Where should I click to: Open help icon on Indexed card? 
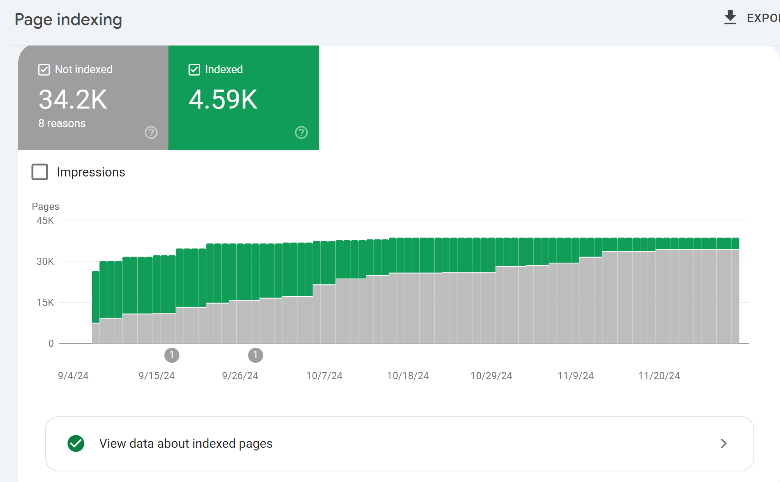pos(301,132)
